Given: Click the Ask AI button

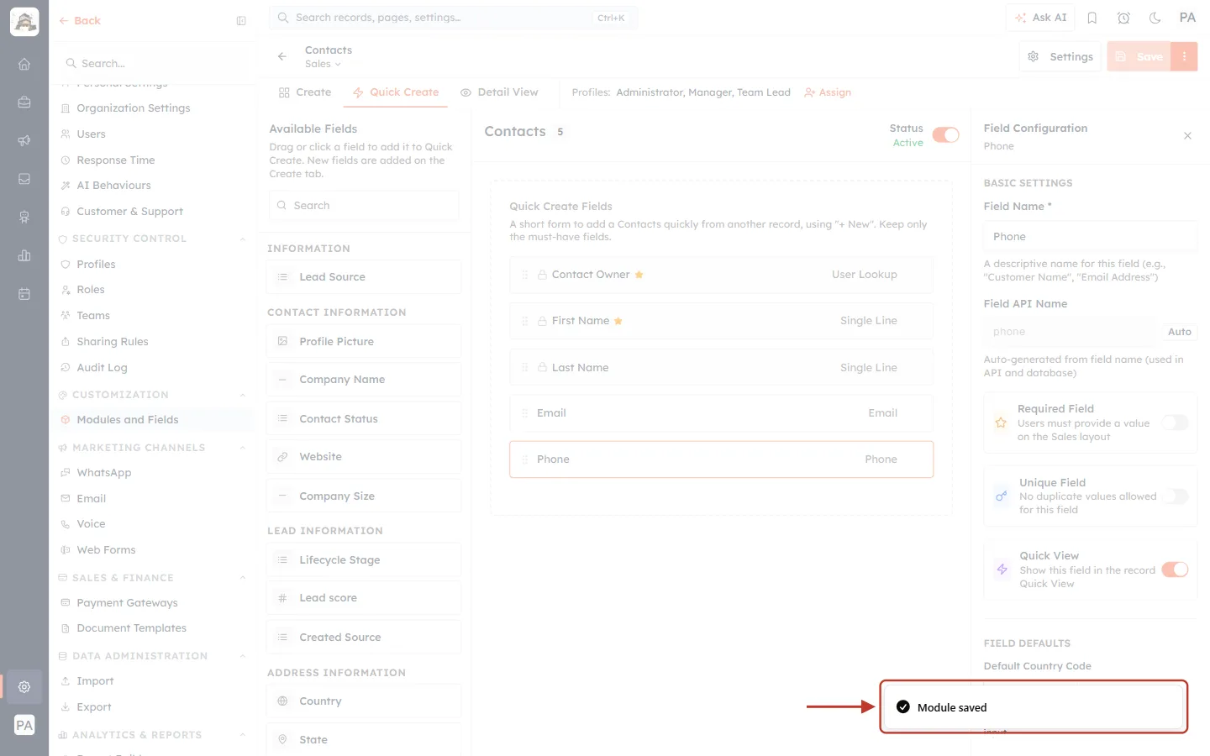Looking at the screenshot, I should click(x=1040, y=18).
